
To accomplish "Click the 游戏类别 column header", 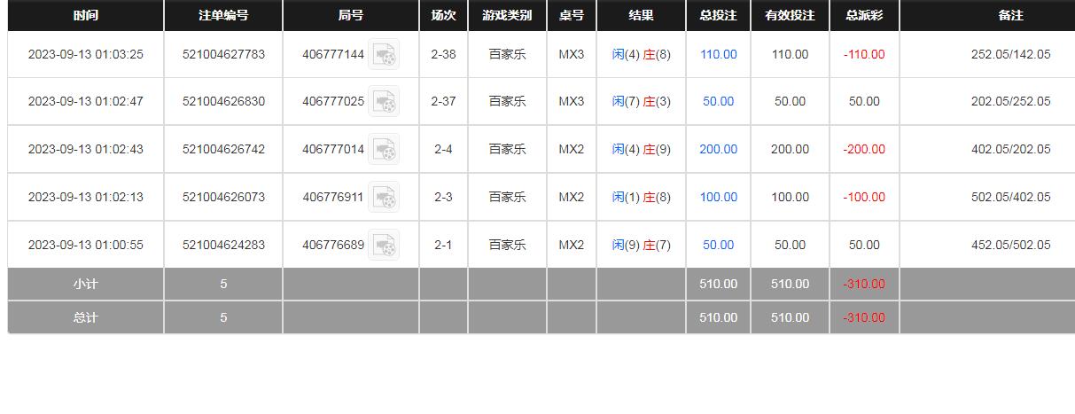I will [507, 16].
